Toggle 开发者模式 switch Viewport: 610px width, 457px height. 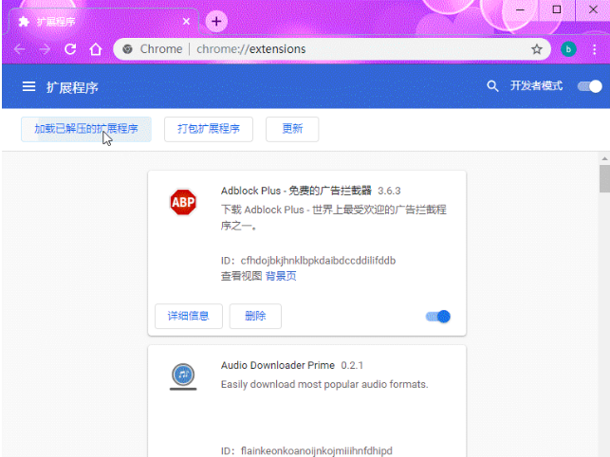[590, 86]
